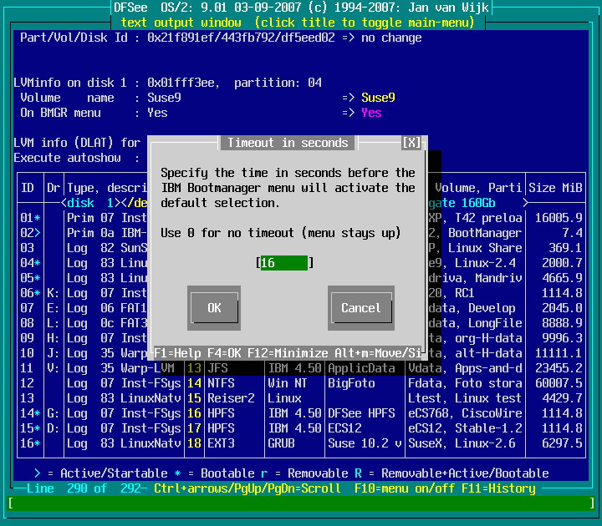Select partition row 15 eCS12 Stable-1.2
The height and width of the screenshot is (526, 602).
pos(301,427)
